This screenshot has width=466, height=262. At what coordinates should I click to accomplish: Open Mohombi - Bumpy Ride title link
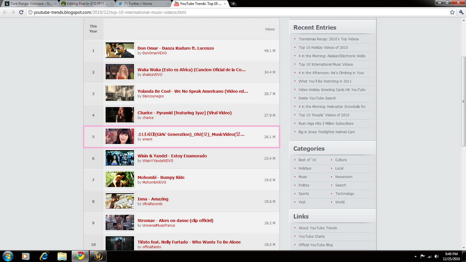click(161, 177)
